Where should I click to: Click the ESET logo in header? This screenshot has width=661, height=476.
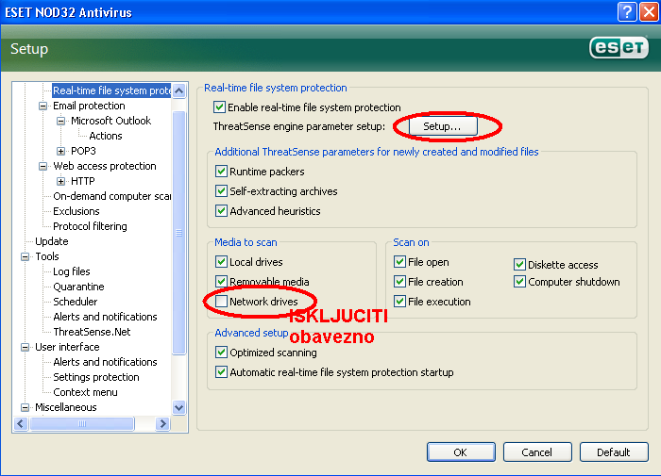pos(618,48)
